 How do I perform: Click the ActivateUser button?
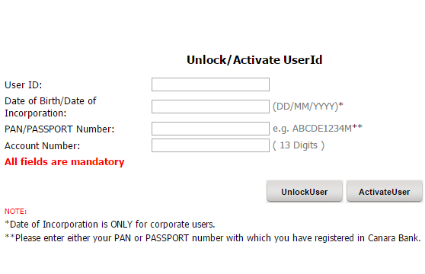(x=385, y=192)
